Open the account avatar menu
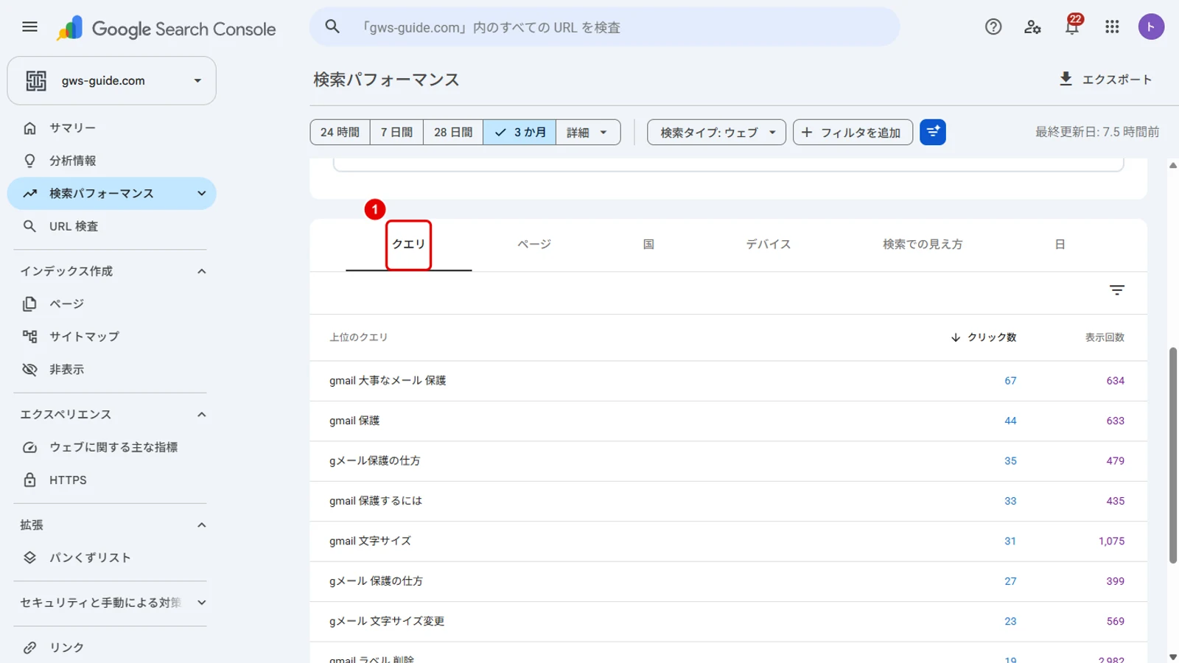 (1151, 27)
